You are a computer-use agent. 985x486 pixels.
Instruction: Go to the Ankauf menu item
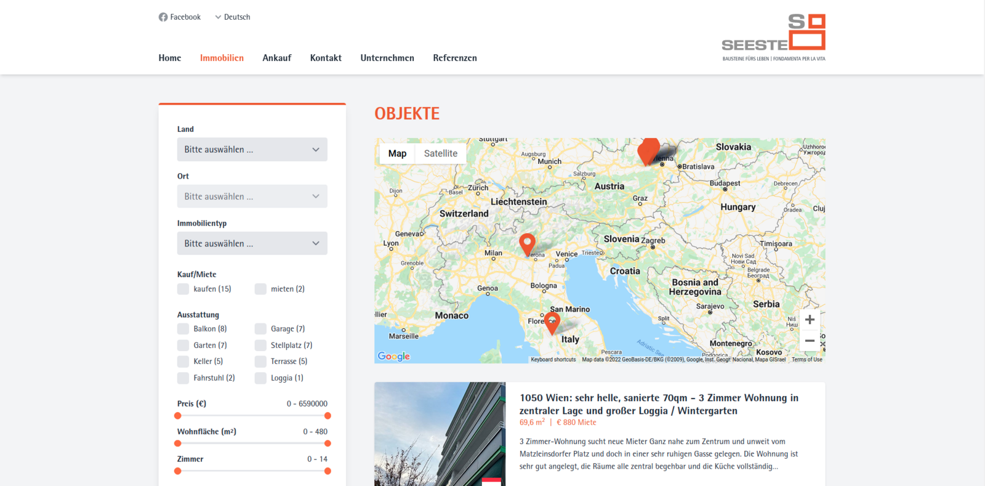pyautogui.click(x=276, y=58)
